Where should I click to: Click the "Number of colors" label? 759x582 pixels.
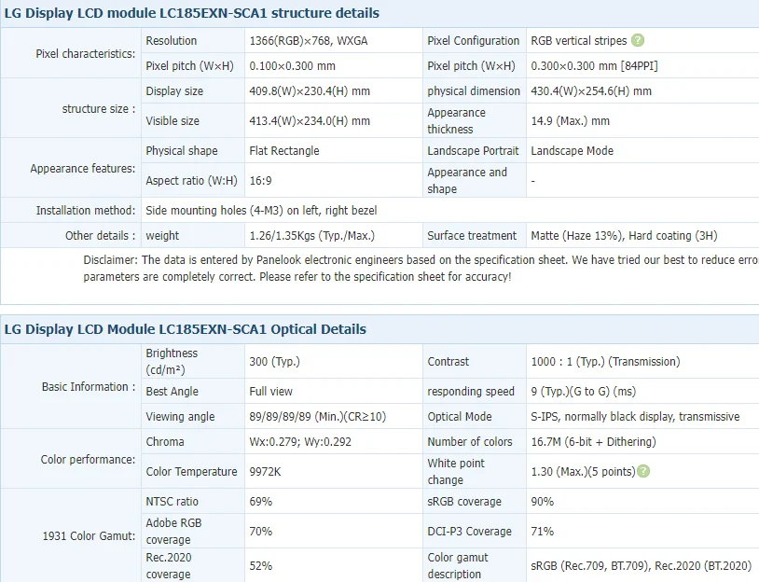pyautogui.click(x=470, y=441)
